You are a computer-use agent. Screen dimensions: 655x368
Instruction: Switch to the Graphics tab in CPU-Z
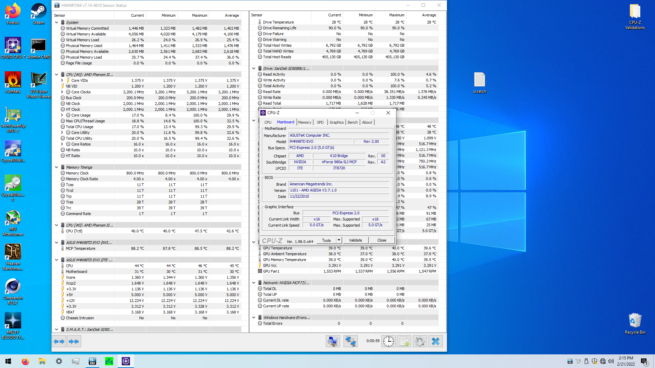click(x=336, y=122)
